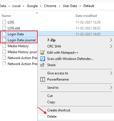The height and width of the screenshot is (121, 114).
Task: Click the Media History file icon
Action: pos(4,46)
